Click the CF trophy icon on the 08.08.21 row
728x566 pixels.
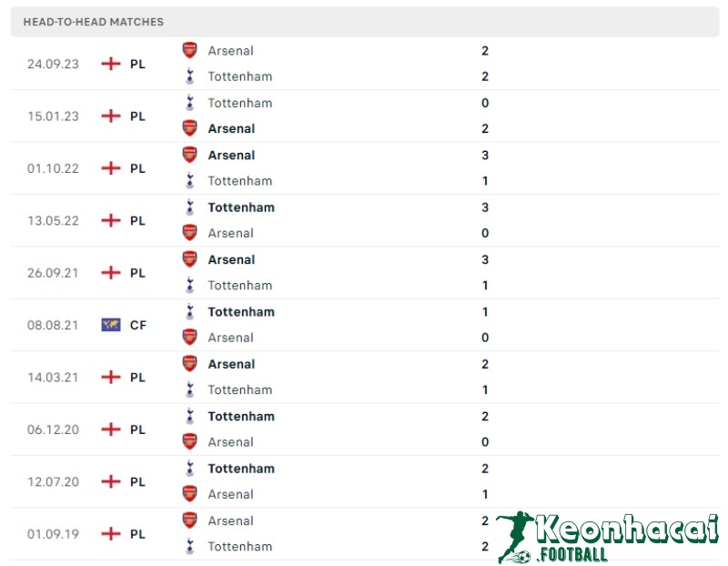click(x=112, y=324)
